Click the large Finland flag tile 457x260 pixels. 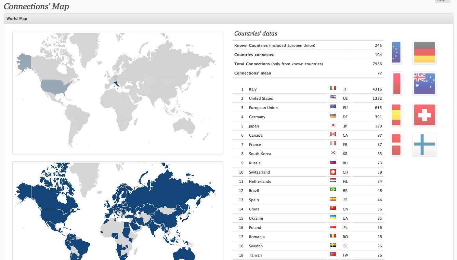tap(425, 145)
